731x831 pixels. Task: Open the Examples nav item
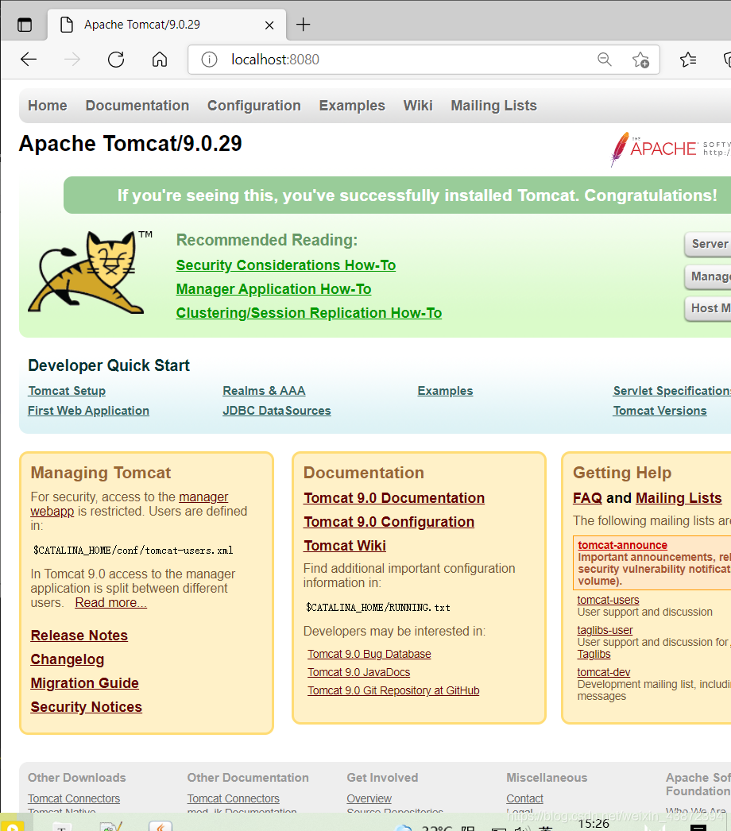coord(352,106)
